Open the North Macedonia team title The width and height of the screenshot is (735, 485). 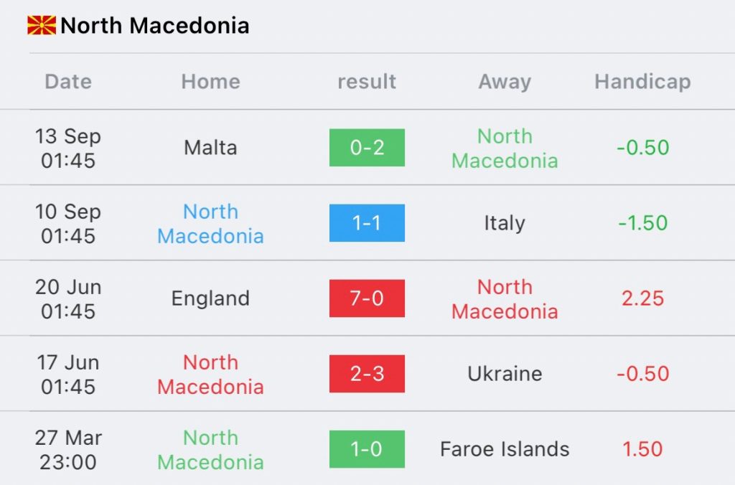tap(155, 25)
